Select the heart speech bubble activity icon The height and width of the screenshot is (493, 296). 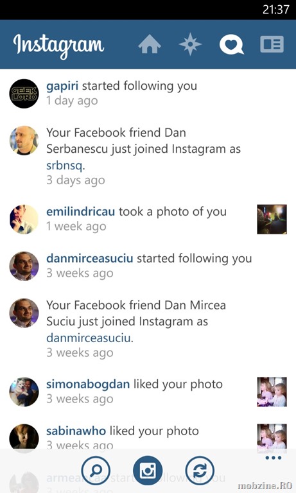pos(232,45)
